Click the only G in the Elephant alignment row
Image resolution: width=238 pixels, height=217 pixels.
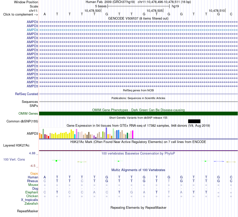(132, 192)
